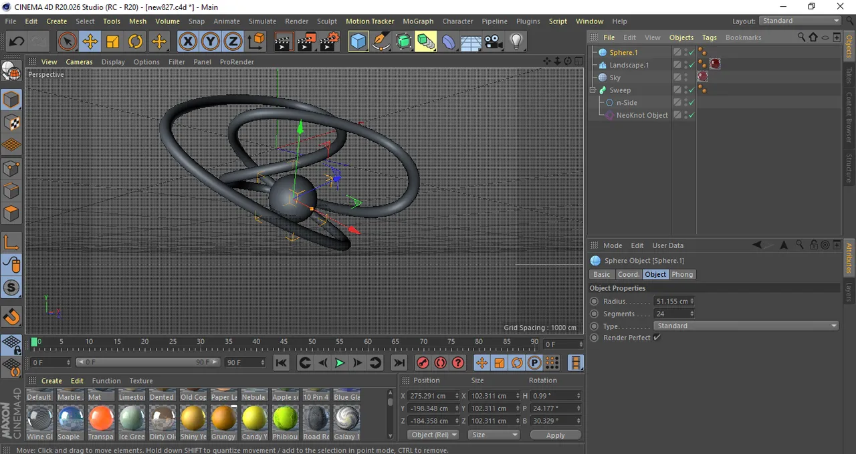Screen dimensions: 856x454
Task: Select the Landscape.1 object in the list
Action: coord(629,65)
